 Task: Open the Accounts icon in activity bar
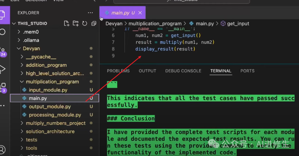tap(2, 150)
